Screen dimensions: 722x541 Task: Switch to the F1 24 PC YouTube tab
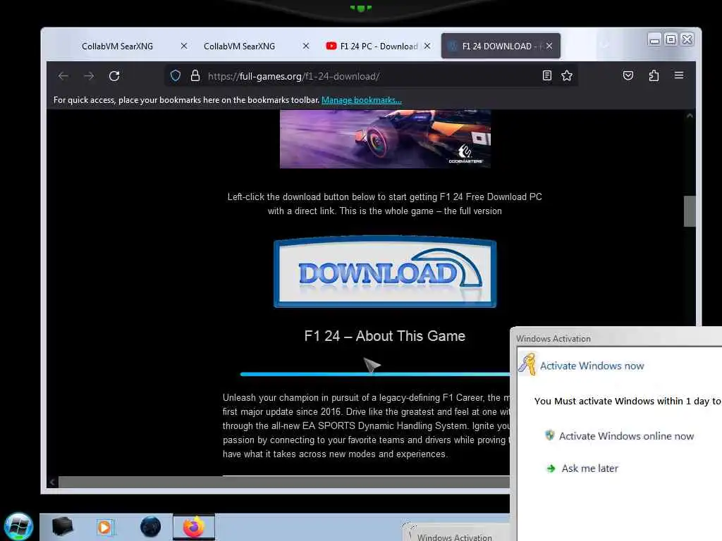click(379, 46)
